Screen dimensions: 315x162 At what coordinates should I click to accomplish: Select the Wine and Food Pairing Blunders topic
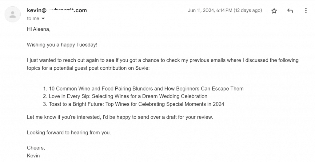[146, 89]
